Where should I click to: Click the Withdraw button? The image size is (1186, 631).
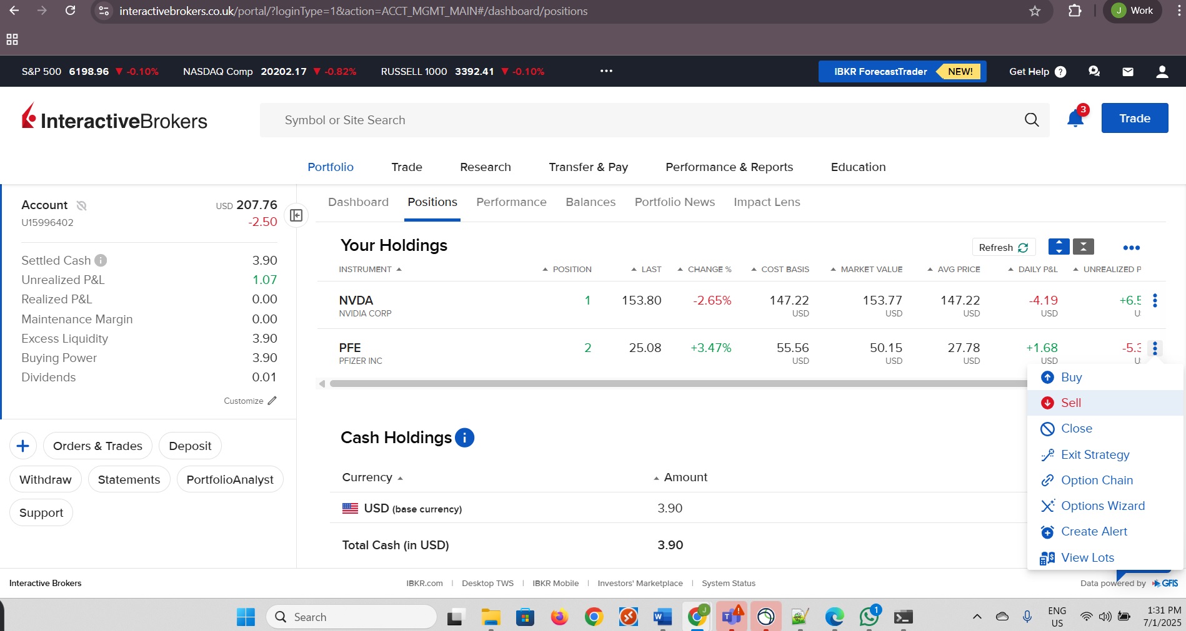[46, 479]
